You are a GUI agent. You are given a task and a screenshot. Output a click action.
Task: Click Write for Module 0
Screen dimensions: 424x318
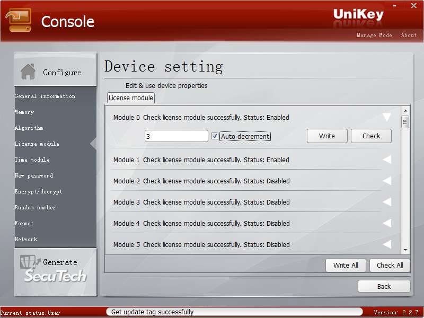327,136
